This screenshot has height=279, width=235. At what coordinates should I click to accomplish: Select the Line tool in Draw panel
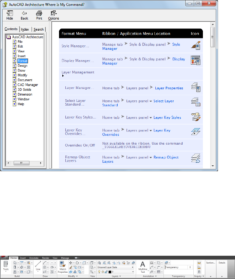(38, 266)
